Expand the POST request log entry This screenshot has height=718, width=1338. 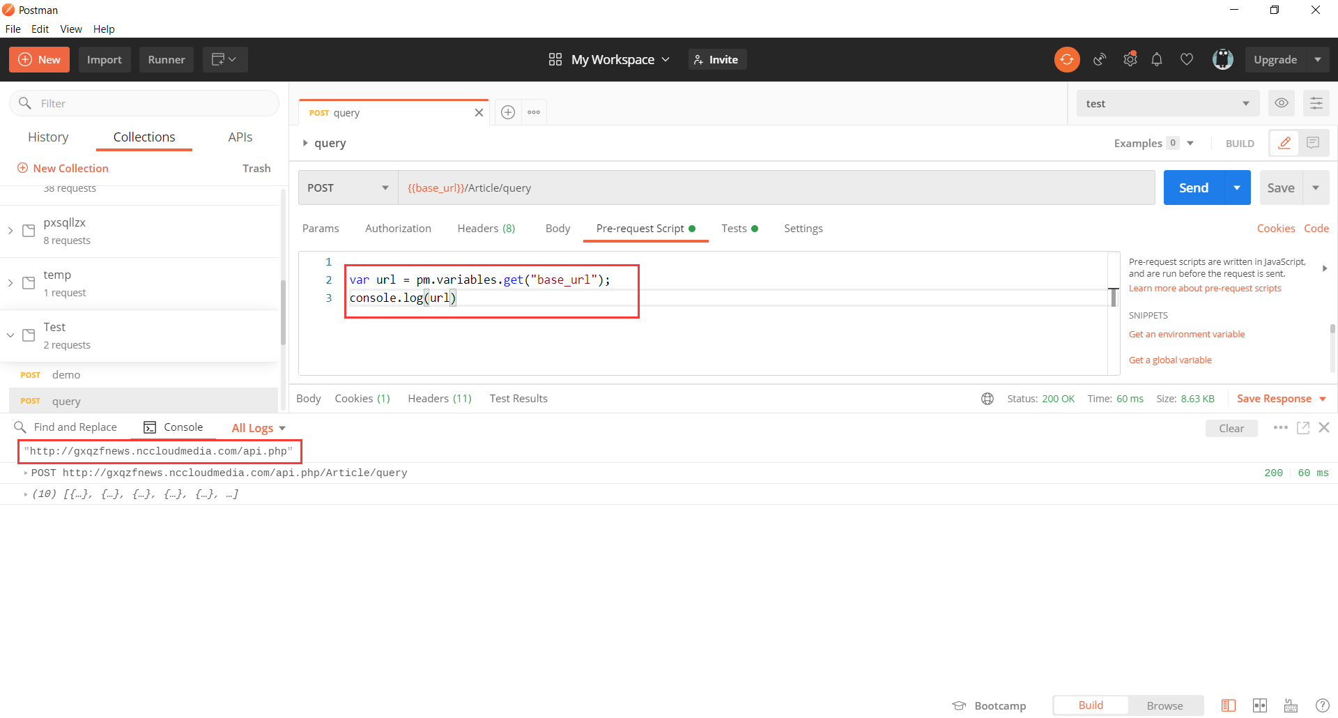tap(26, 473)
